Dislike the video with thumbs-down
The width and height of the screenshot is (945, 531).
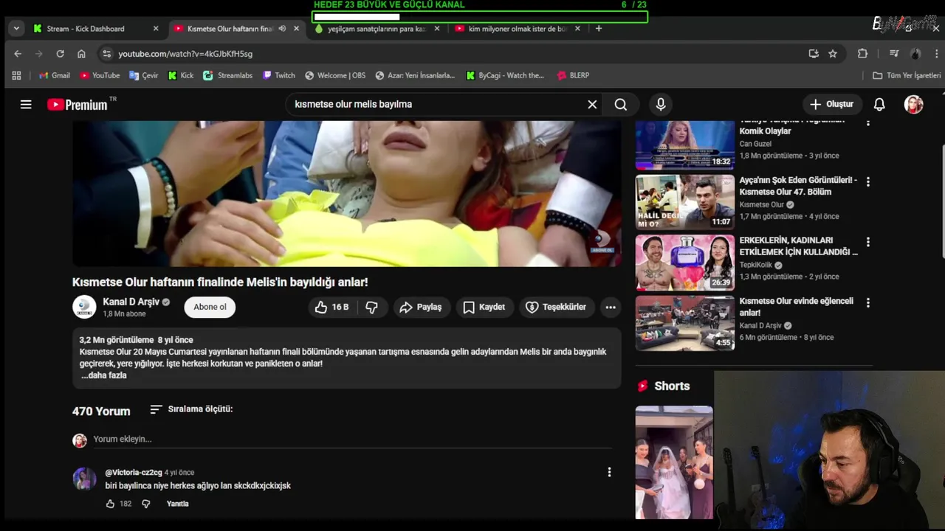coord(372,307)
